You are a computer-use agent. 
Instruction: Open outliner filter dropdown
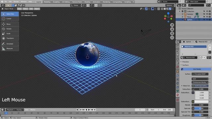click(208, 5)
